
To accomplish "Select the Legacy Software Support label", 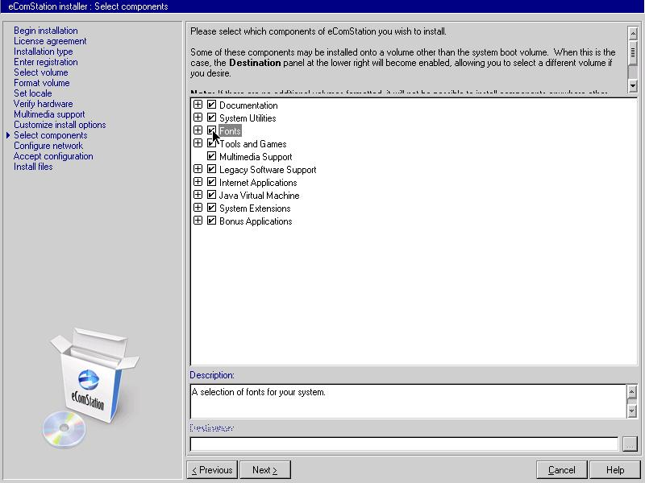I will (268, 170).
